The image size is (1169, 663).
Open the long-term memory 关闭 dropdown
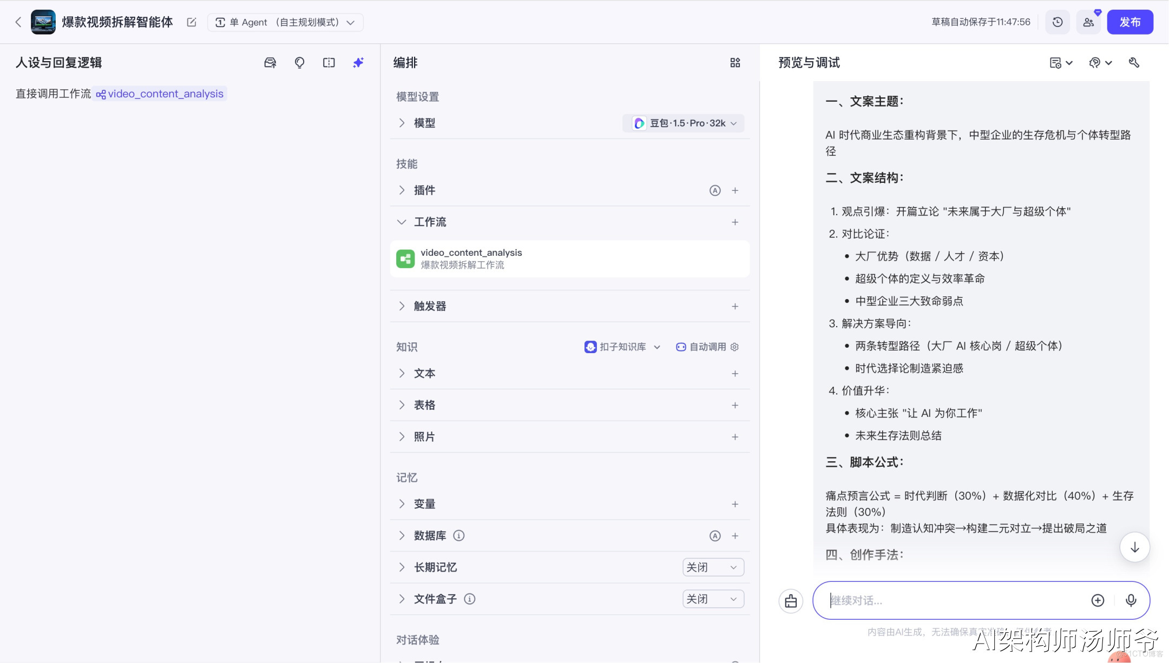click(713, 567)
